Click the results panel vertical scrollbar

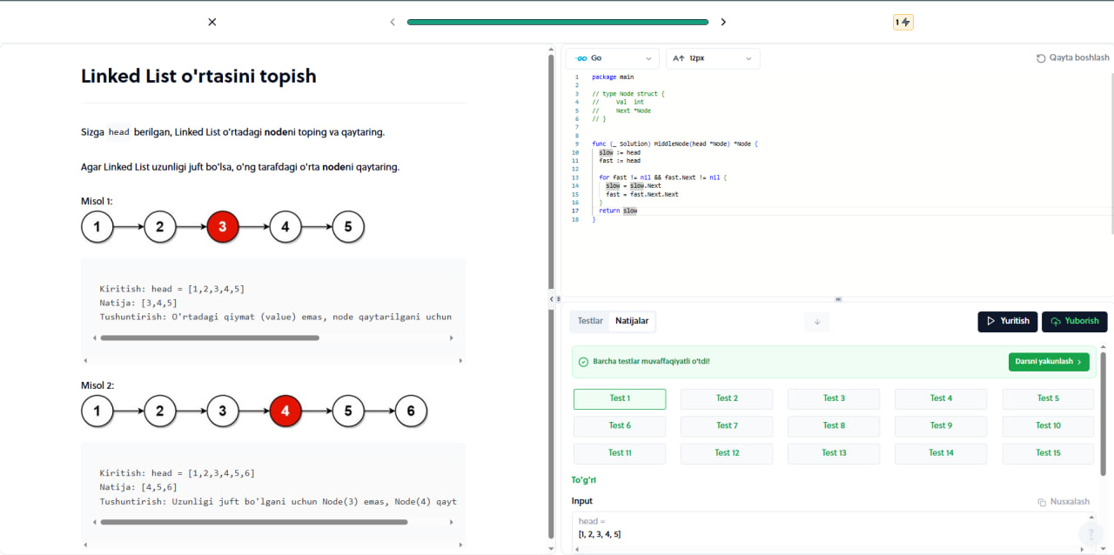[x=1104, y=413]
